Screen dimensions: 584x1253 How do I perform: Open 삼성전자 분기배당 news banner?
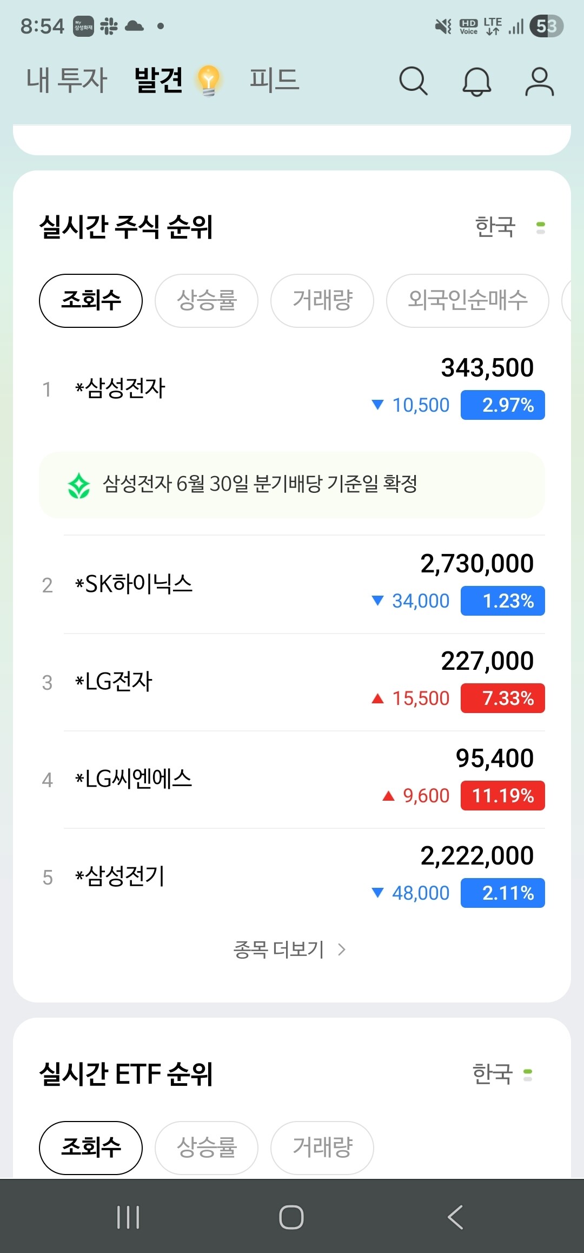(292, 485)
